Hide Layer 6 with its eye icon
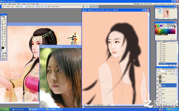The width and height of the screenshot is (179, 111). tap(157, 77)
